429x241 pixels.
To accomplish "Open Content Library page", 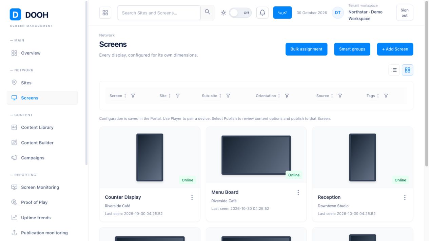I will pos(42,128).
